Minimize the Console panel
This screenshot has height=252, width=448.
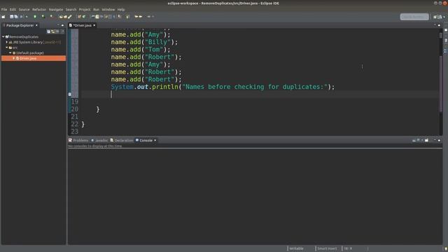point(435,140)
